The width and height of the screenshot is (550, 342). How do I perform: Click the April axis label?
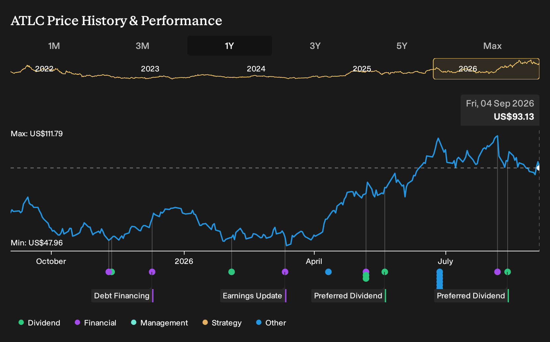314,261
